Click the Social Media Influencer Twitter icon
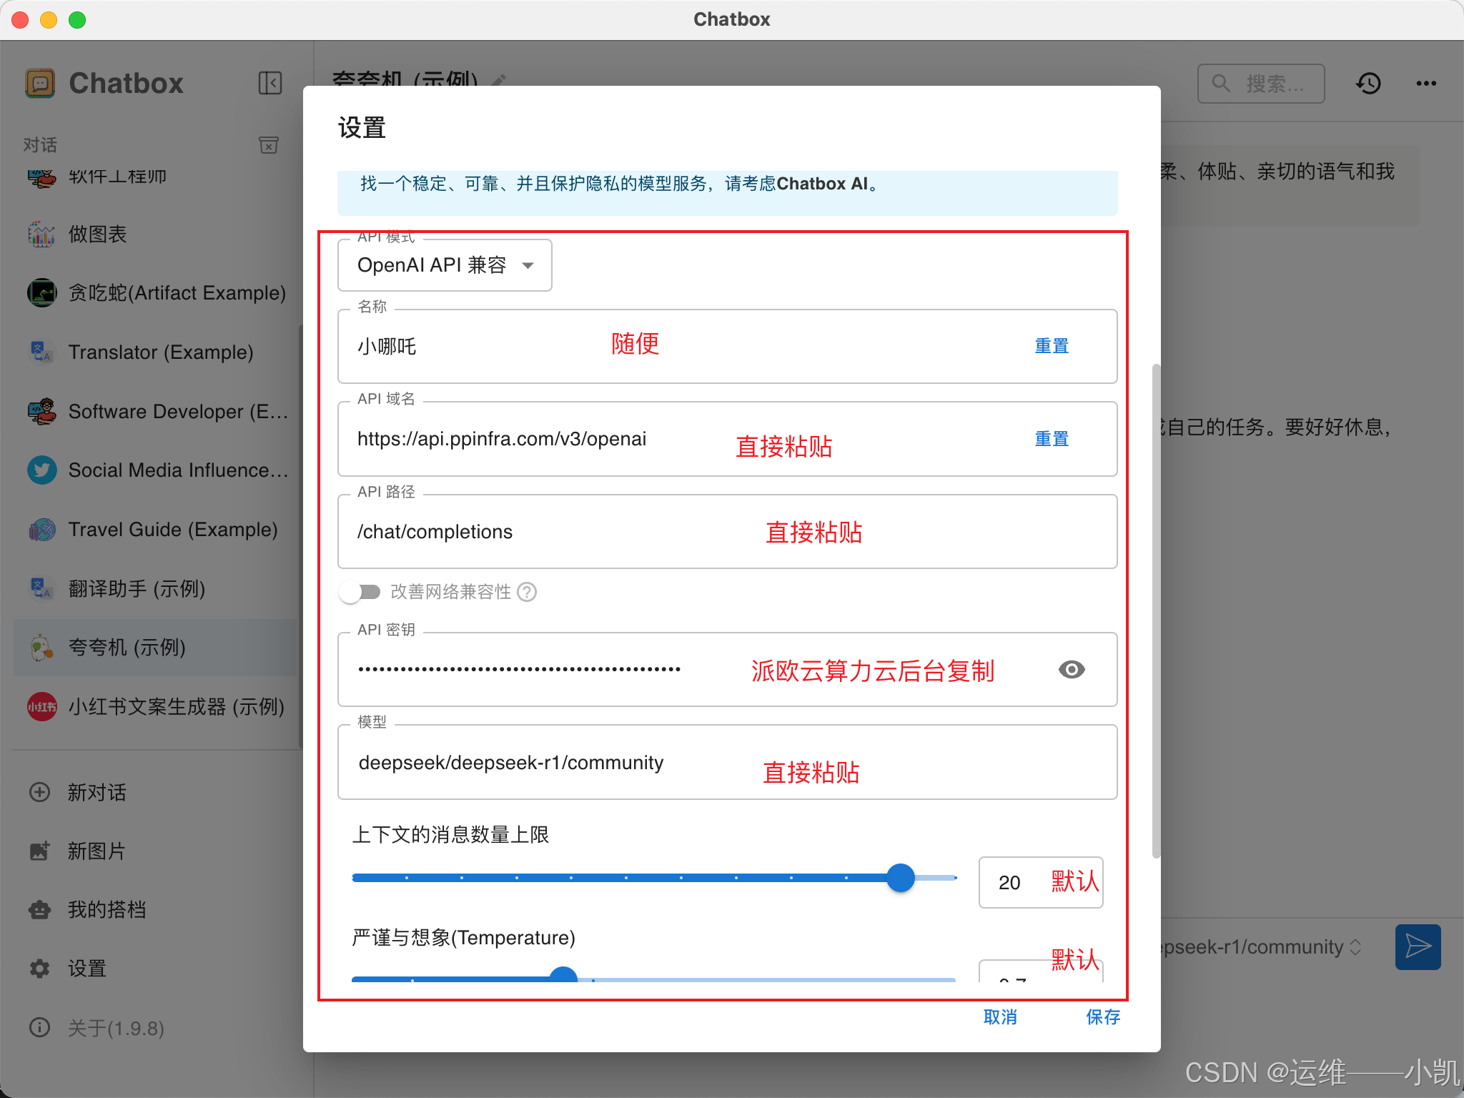 click(x=41, y=470)
